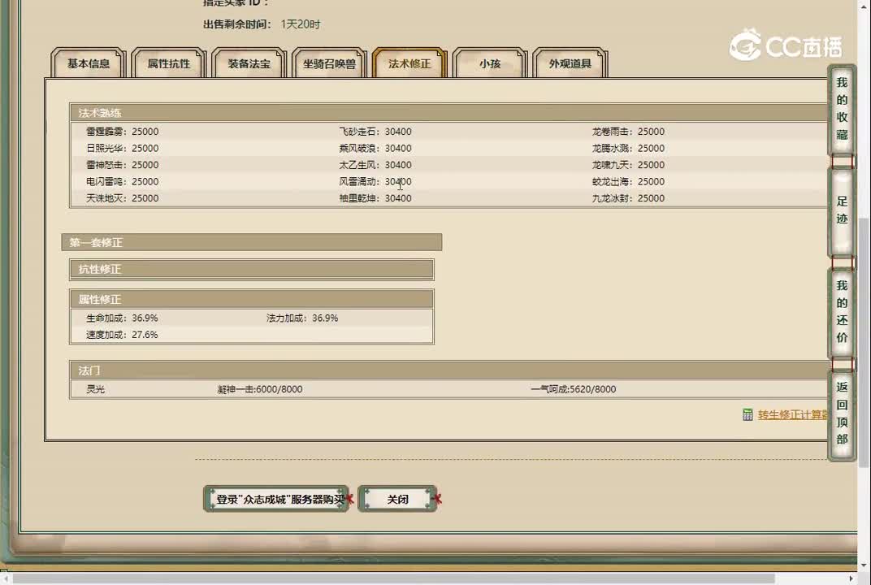The width and height of the screenshot is (871, 585).
Task: Click the 关闭 button
Action: click(x=397, y=499)
